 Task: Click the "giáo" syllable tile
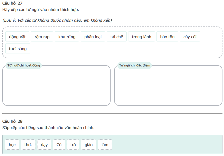tap(89, 145)
